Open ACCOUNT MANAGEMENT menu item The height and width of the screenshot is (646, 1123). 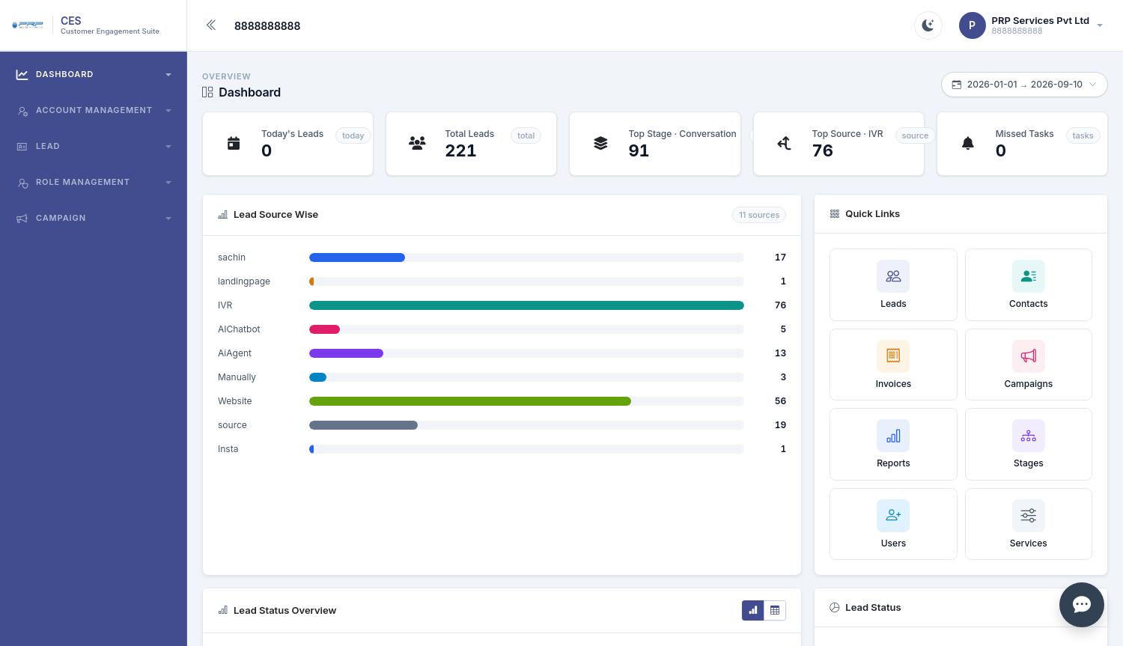(x=94, y=111)
